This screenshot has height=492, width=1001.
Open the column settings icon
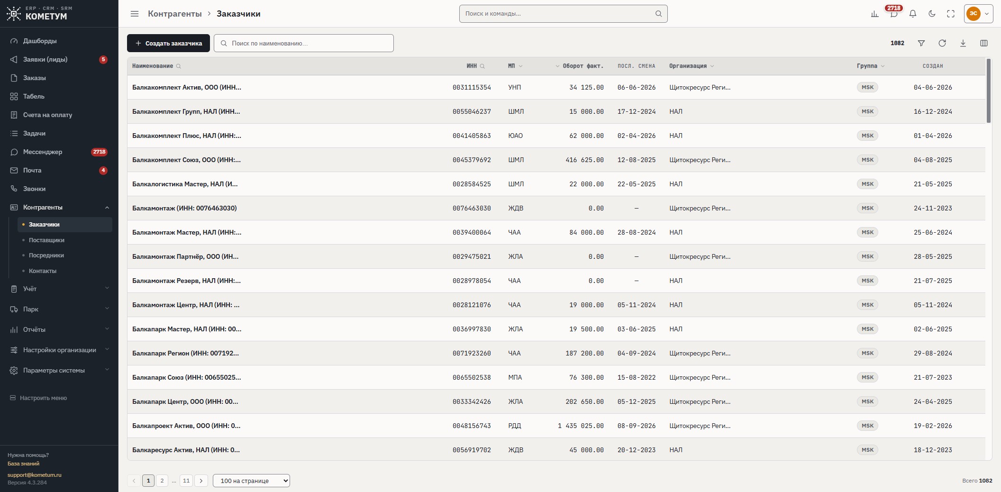(x=983, y=43)
